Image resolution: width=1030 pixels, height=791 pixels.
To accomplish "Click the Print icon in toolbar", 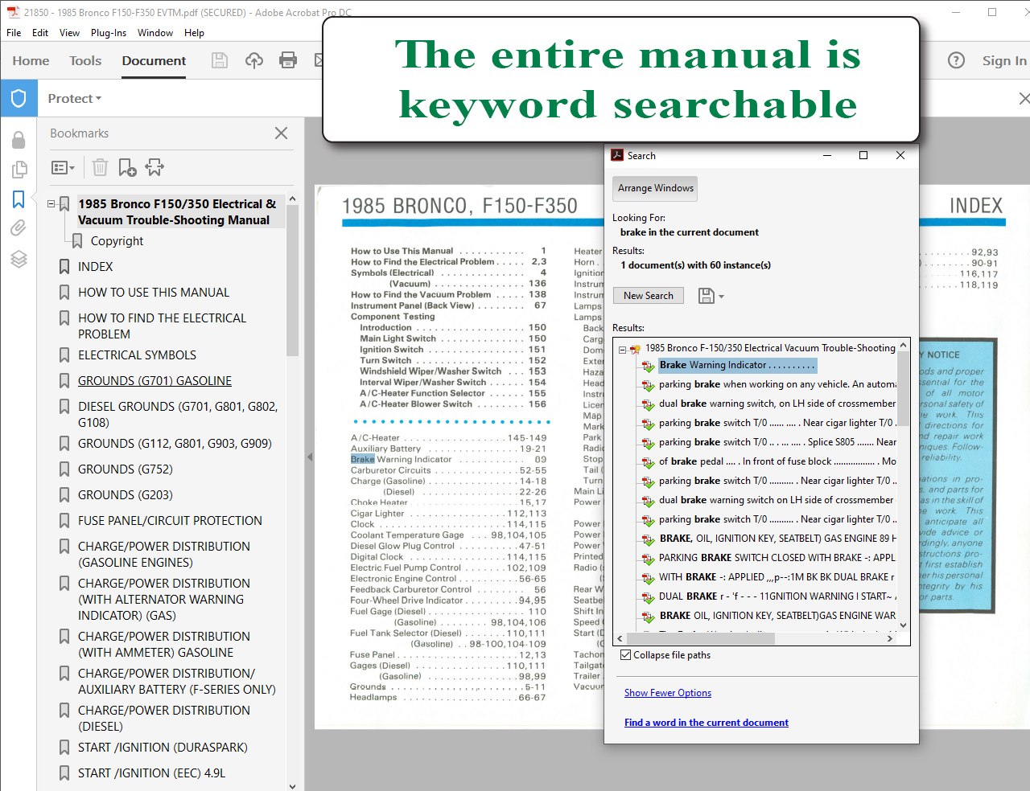I will coord(288,60).
